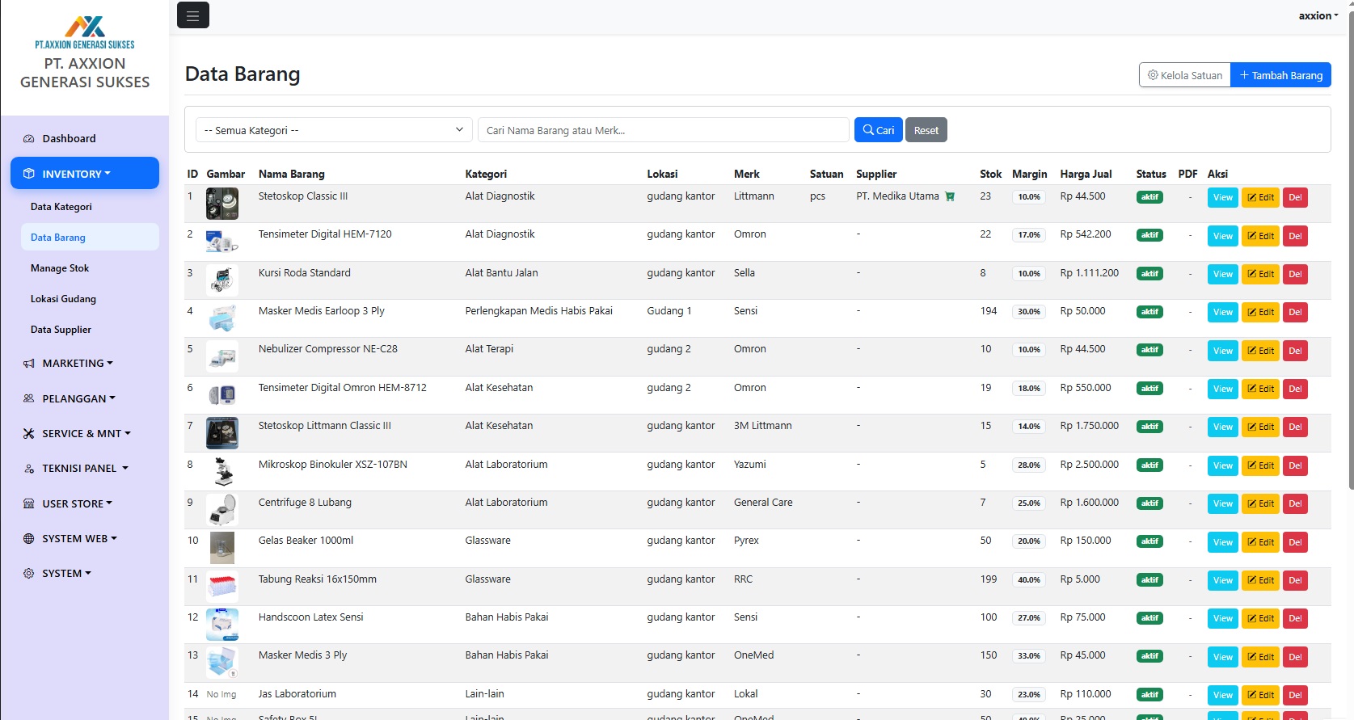The height and width of the screenshot is (720, 1354).
Task: Click the Reset filter button
Action: coord(926,130)
